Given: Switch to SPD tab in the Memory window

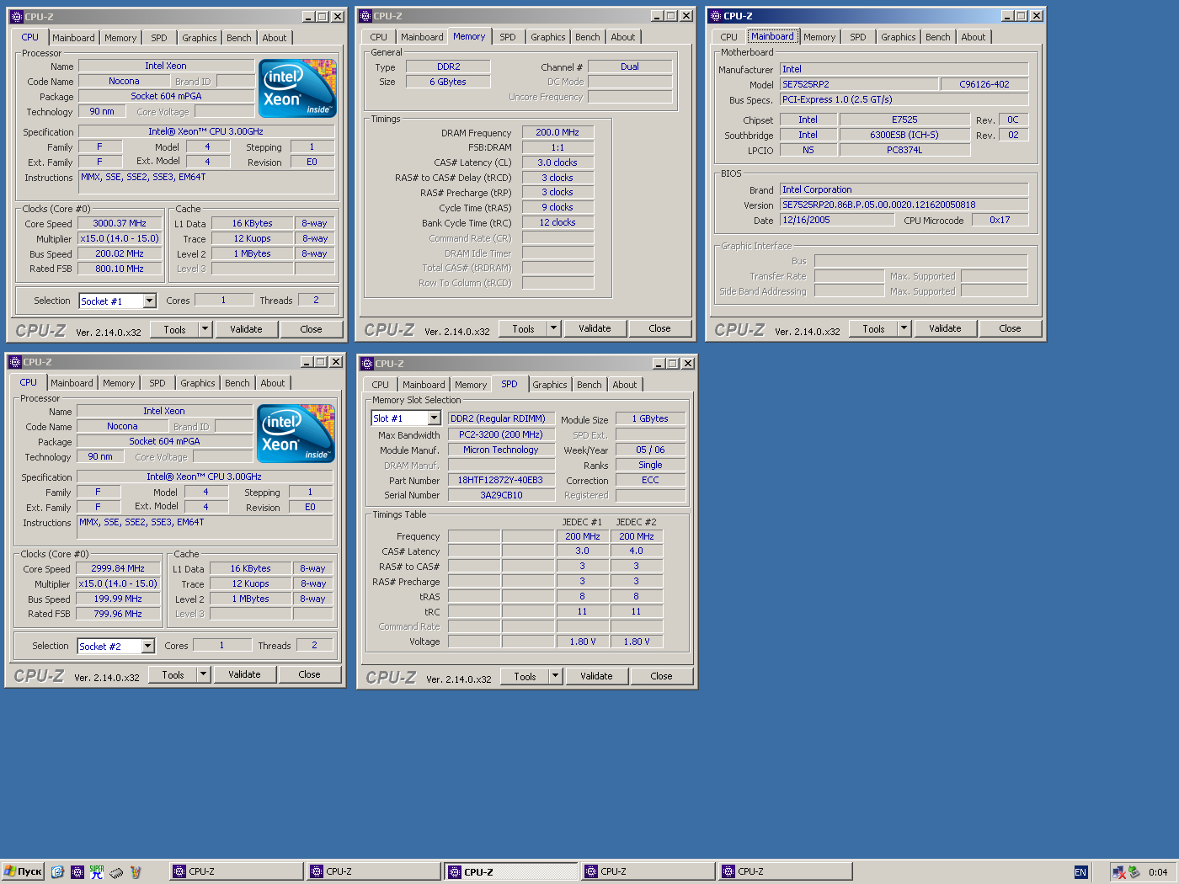Looking at the screenshot, I should pos(508,37).
